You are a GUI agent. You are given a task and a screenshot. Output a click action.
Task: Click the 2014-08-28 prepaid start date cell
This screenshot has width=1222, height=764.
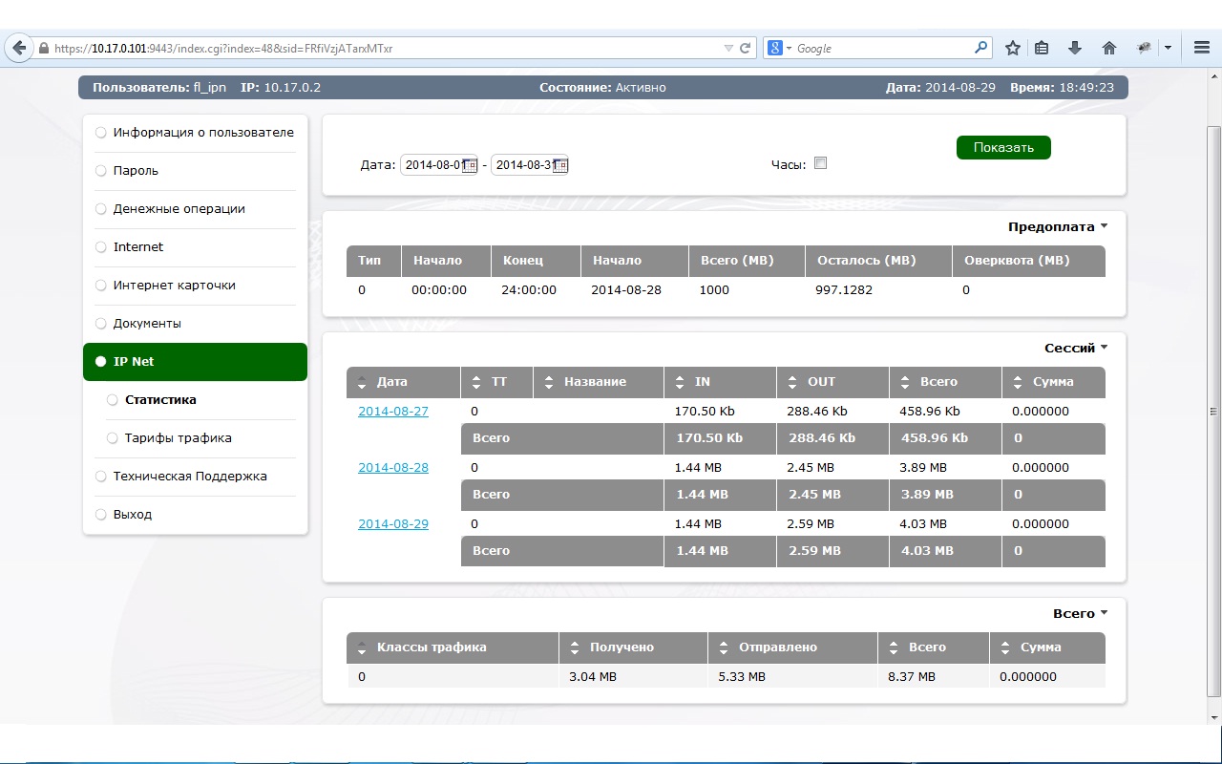click(x=626, y=290)
